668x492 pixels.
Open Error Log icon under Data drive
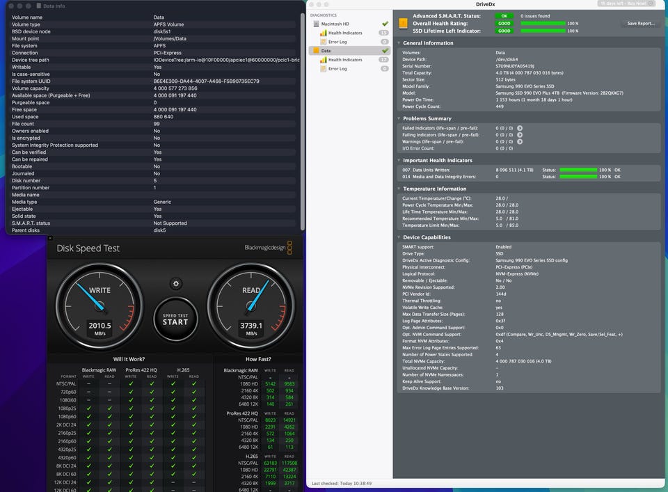(x=324, y=69)
